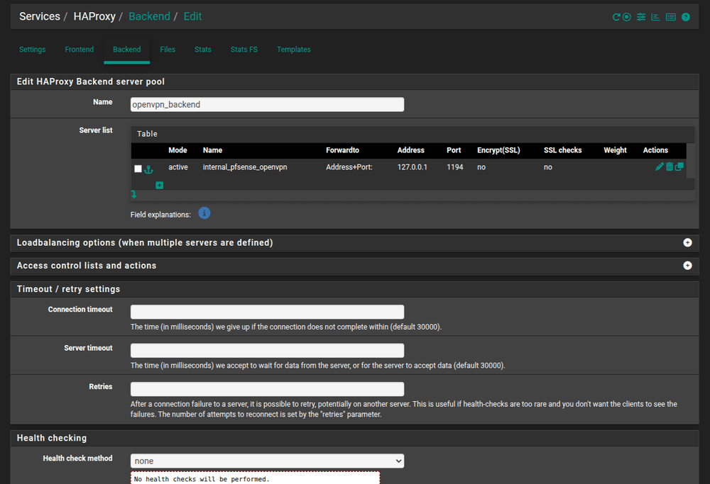Image resolution: width=710 pixels, height=484 pixels.
Task: Delete the internal_pfsense_openvpn server entry
Action: 670,167
